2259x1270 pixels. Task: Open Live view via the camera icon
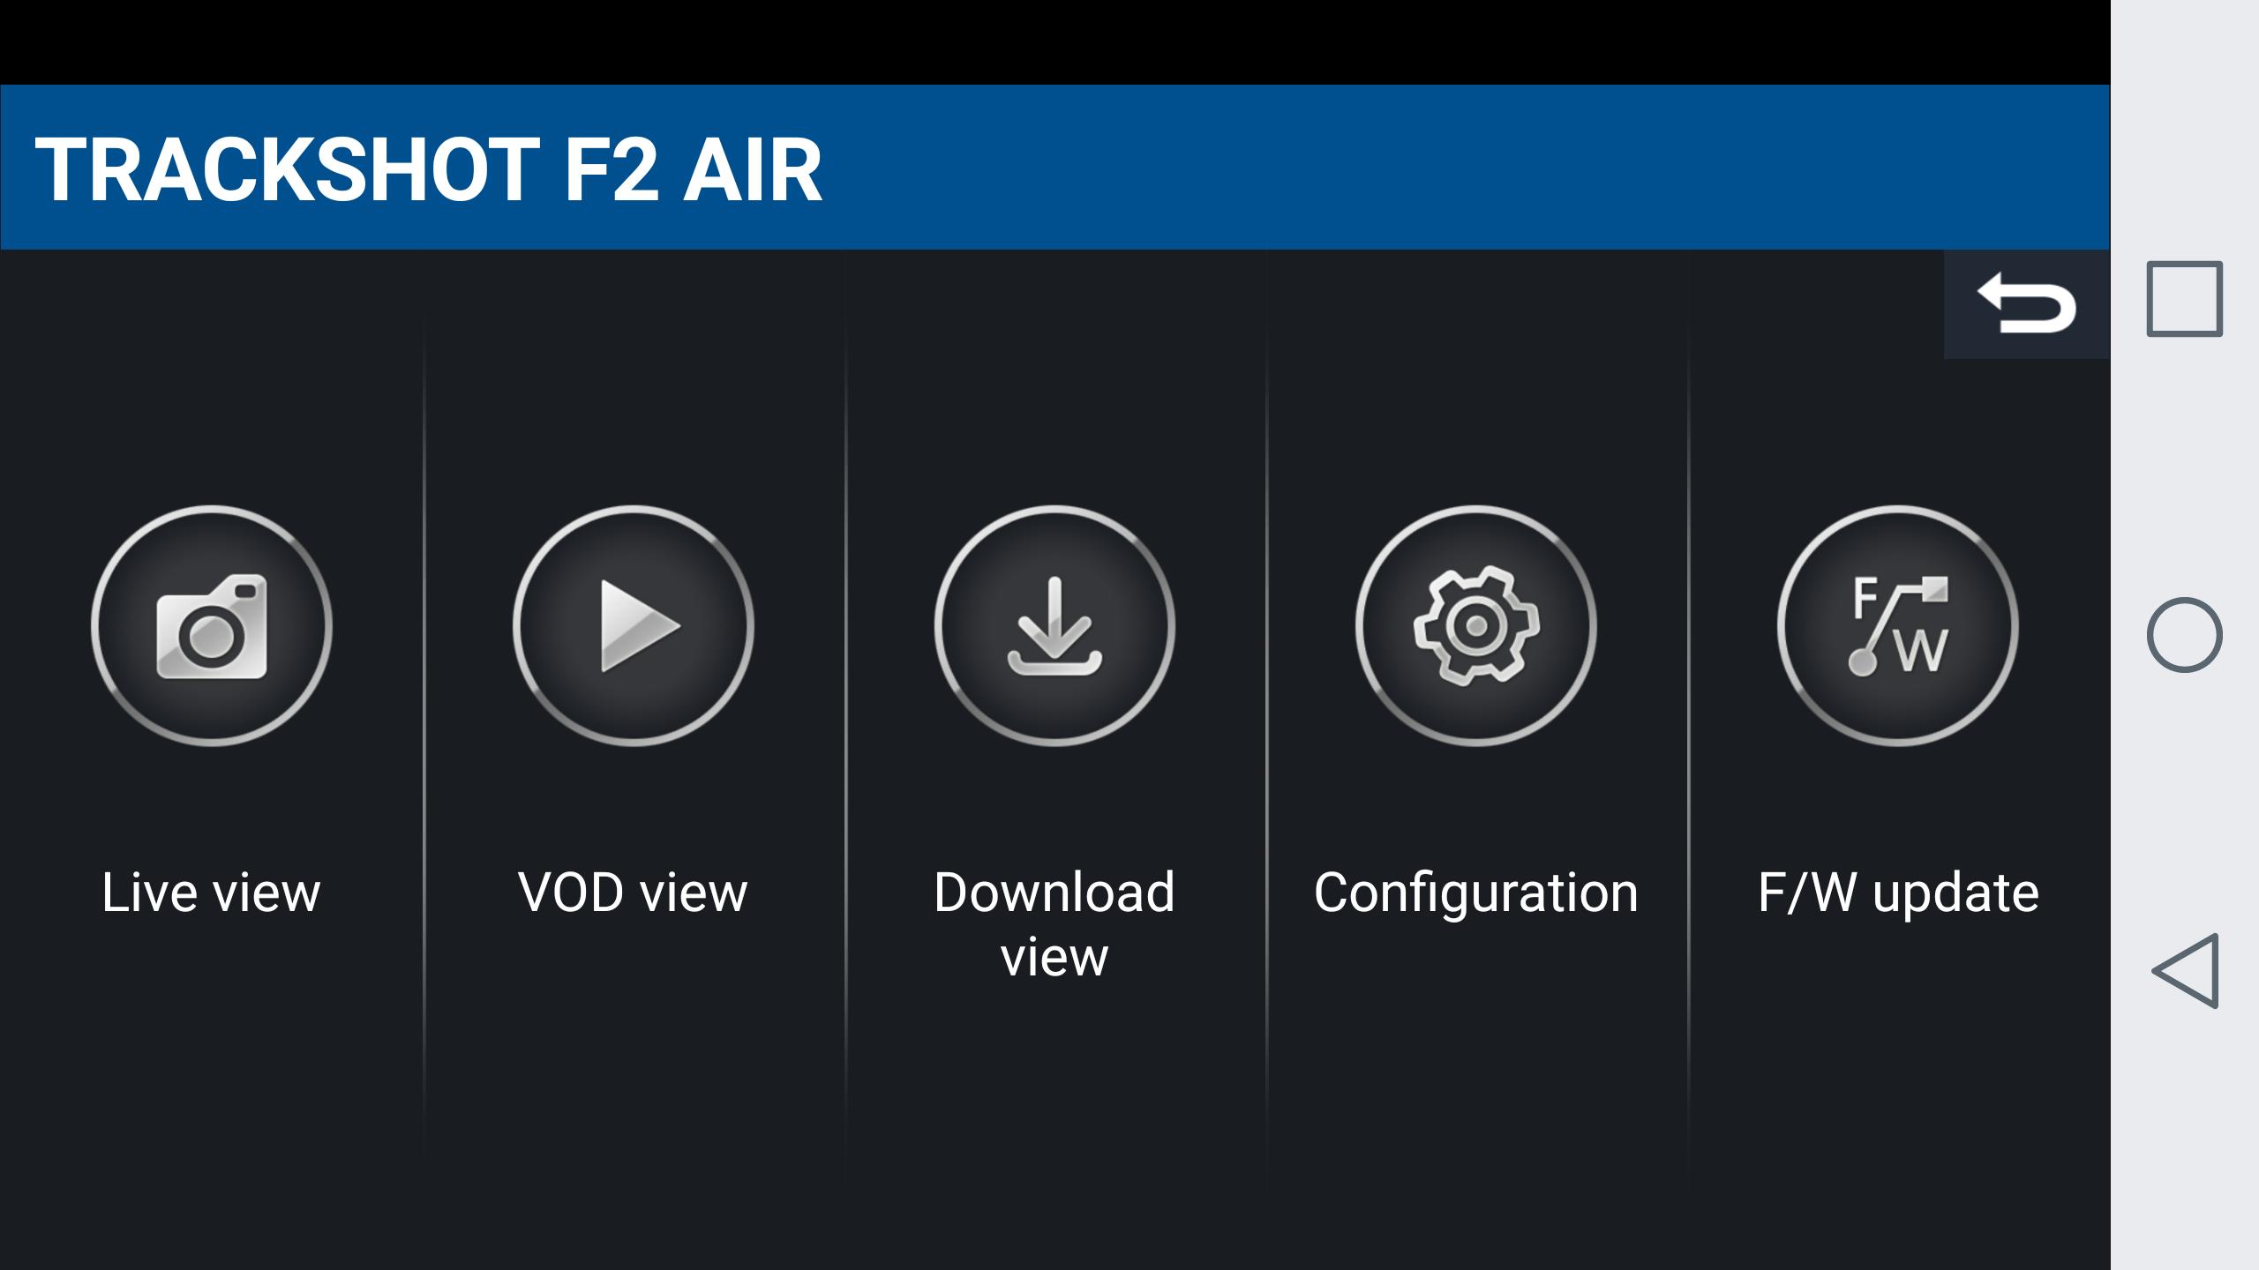tap(212, 626)
